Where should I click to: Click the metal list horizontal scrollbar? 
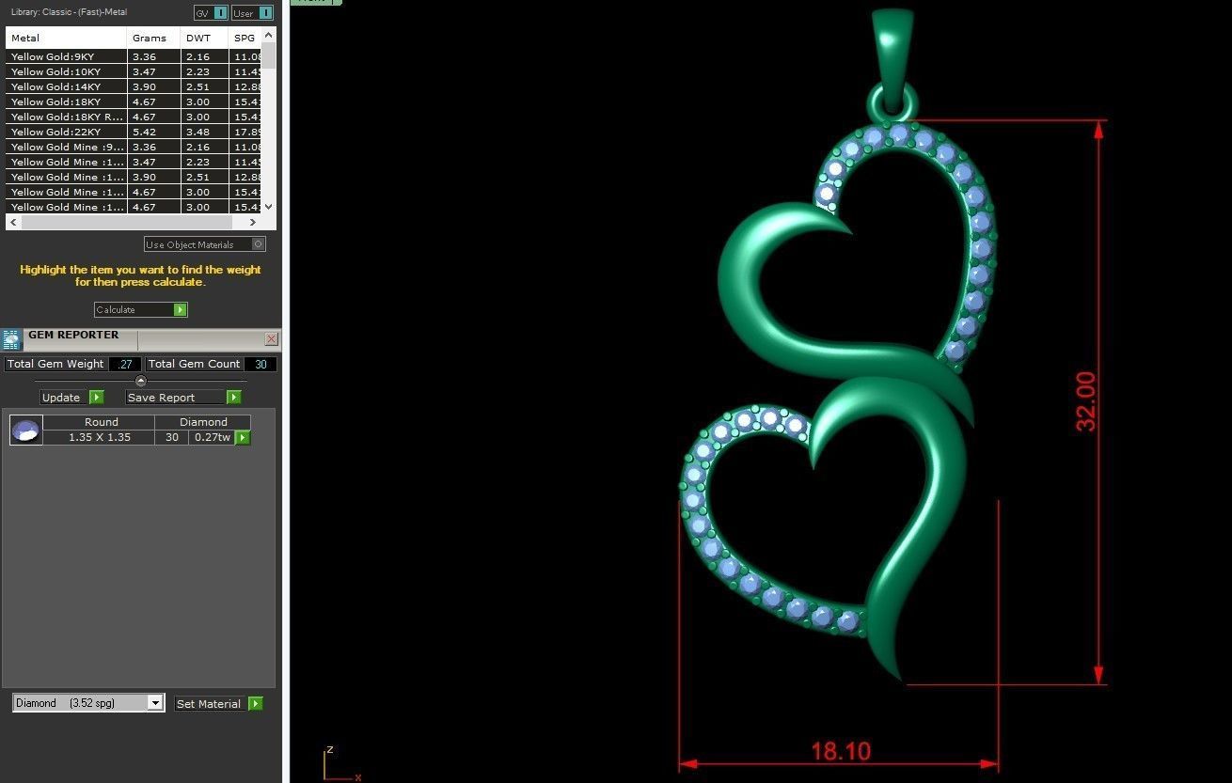(x=126, y=223)
